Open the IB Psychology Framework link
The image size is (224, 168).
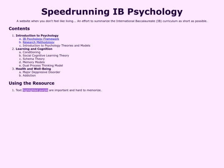(41, 39)
